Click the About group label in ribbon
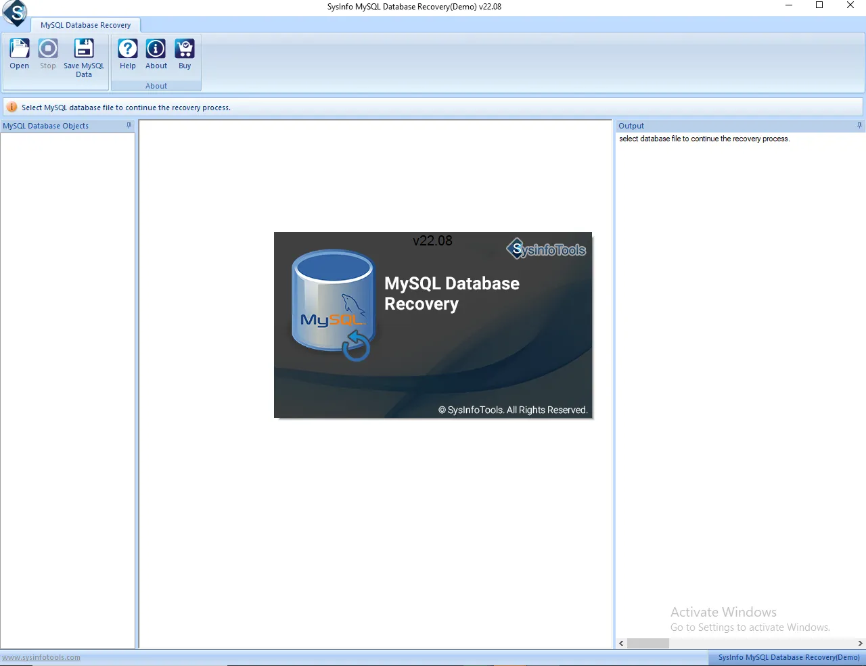The image size is (866, 666). coord(156,86)
